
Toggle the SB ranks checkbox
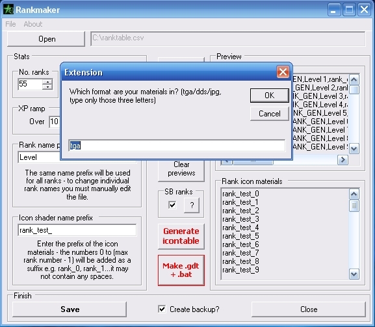click(x=172, y=205)
